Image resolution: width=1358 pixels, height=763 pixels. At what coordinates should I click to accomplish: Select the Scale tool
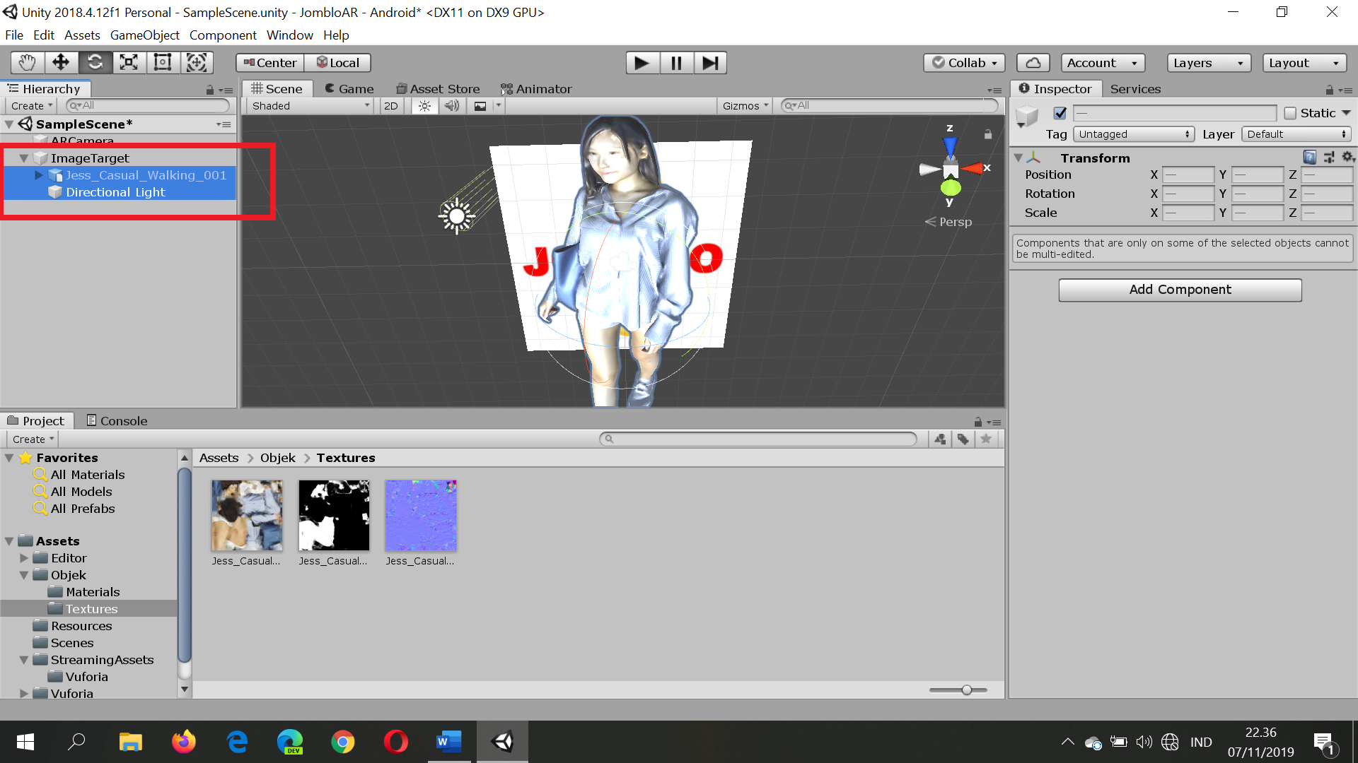pyautogui.click(x=129, y=63)
